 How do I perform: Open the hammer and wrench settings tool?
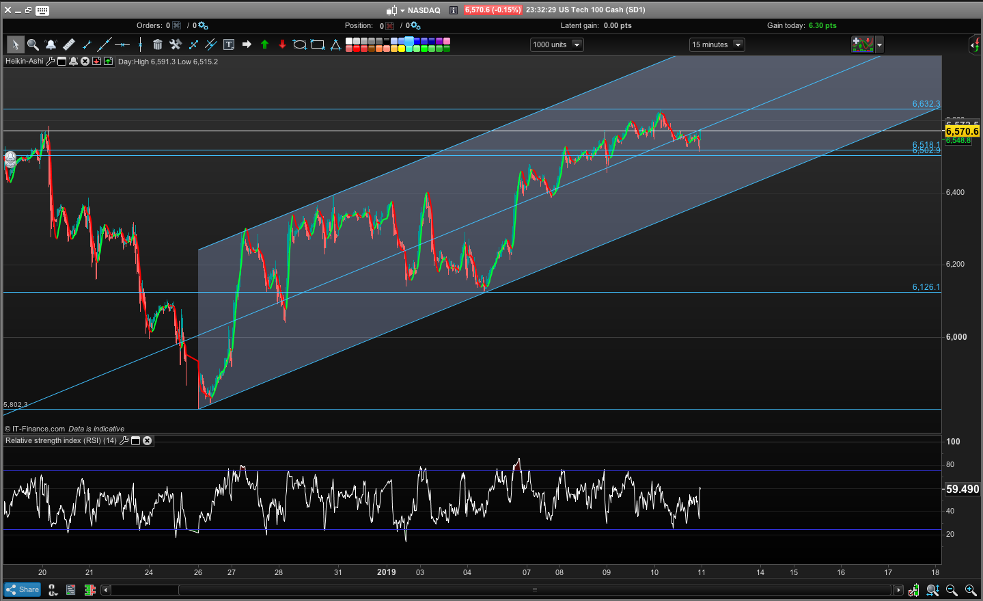[176, 44]
